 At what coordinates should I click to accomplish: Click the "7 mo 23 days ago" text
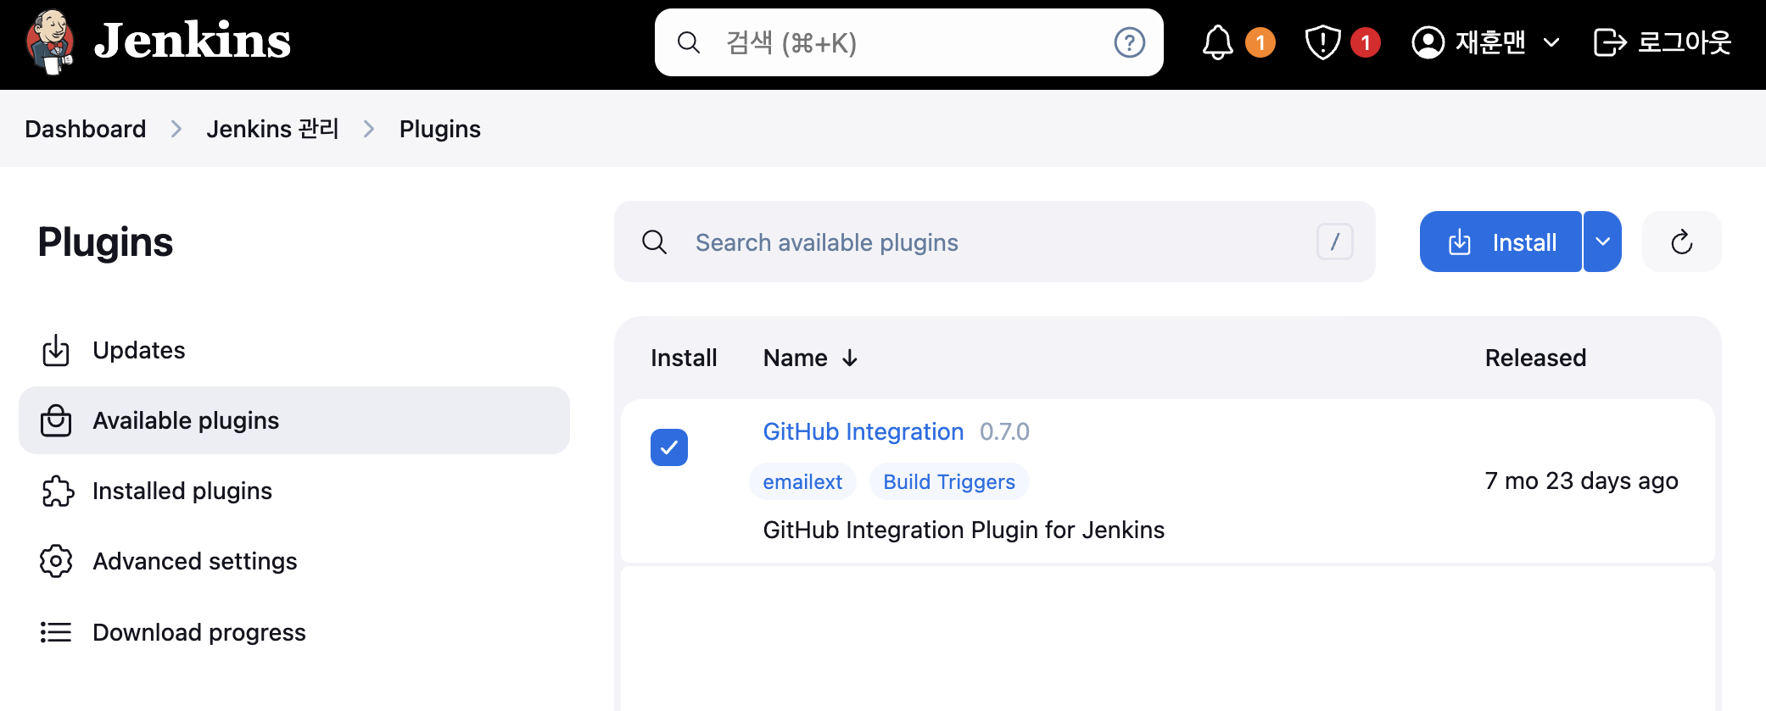1581,480
